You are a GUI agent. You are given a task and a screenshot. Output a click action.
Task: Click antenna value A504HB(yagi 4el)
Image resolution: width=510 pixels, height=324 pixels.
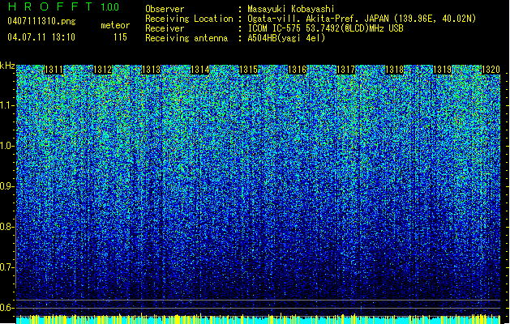tap(286, 38)
